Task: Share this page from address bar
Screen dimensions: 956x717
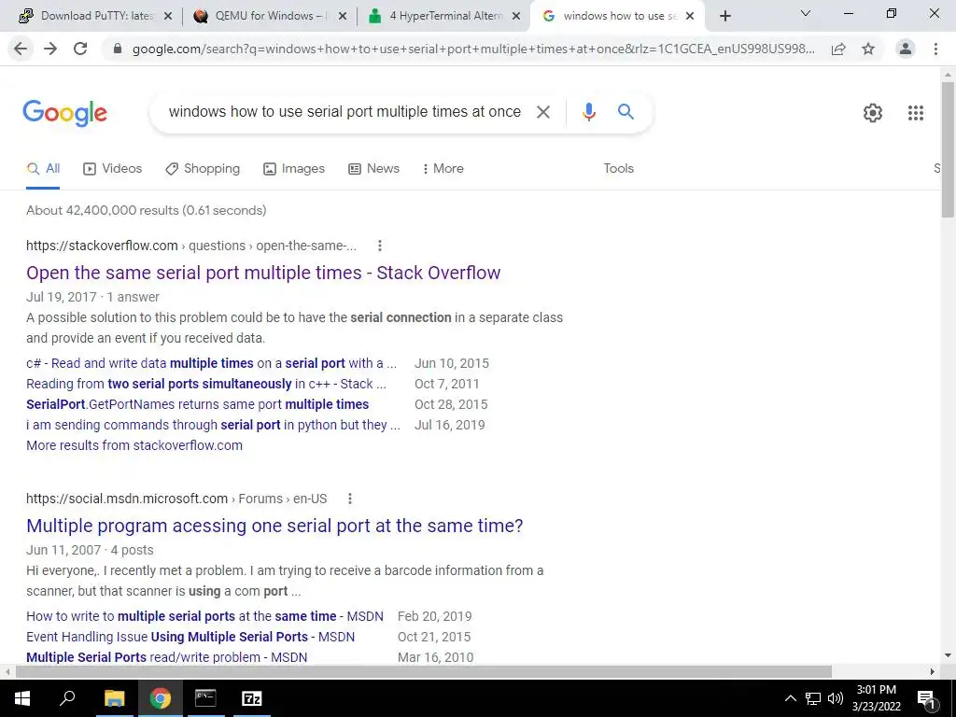Action: point(838,49)
